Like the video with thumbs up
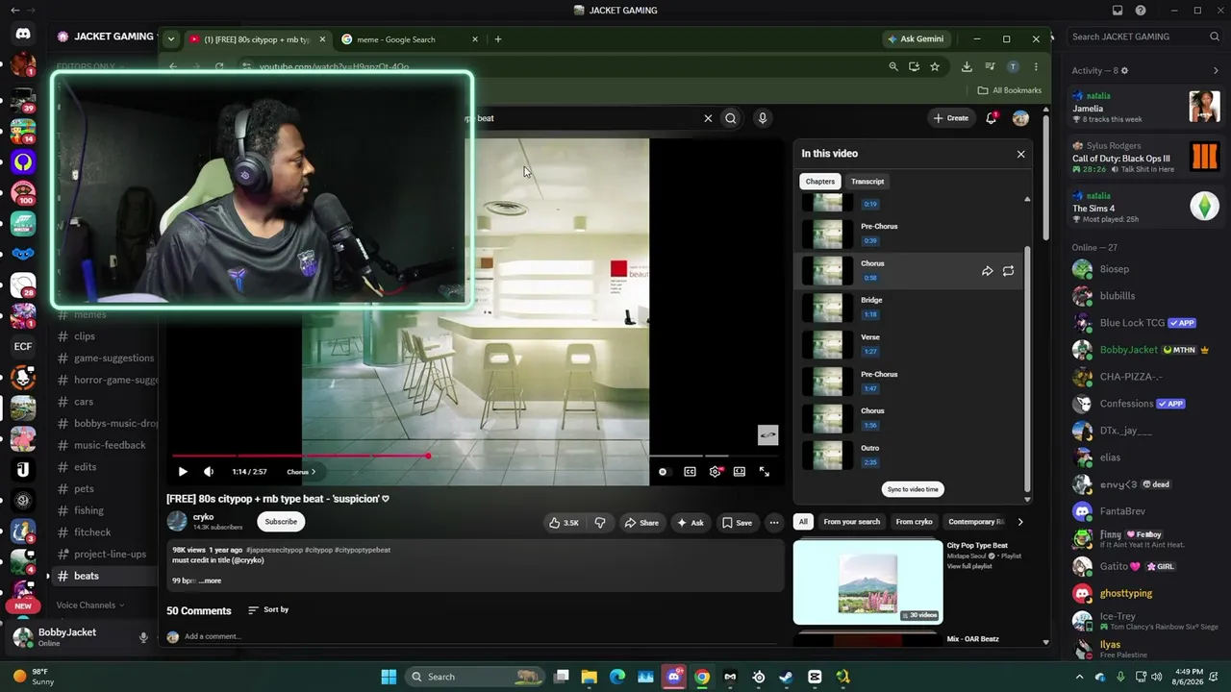The width and height of the screenshot is (1231, 692). coord(564,523)
